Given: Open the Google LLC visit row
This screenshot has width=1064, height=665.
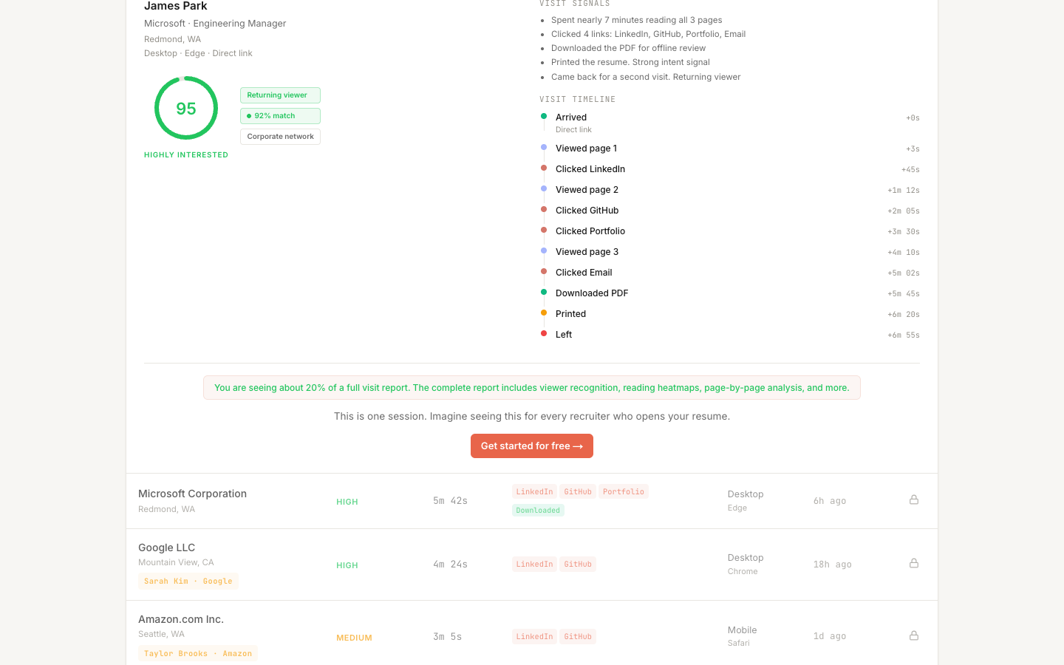Looking at the screenshot, I should tap(532, 564).
